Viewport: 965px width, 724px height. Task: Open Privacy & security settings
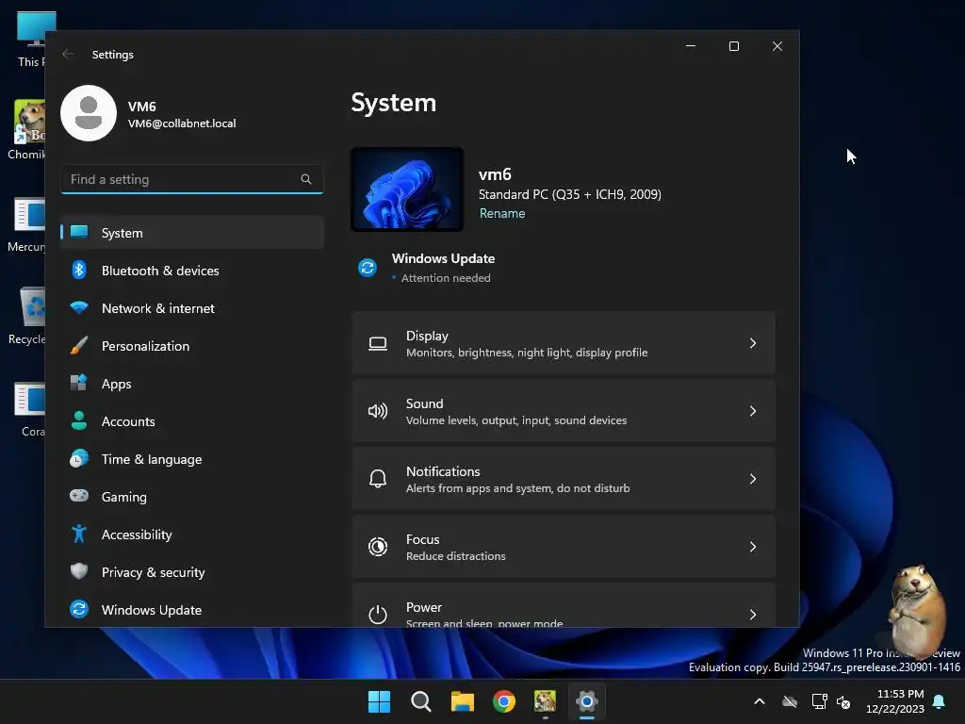pyautogui.click(x=192, y=572)
